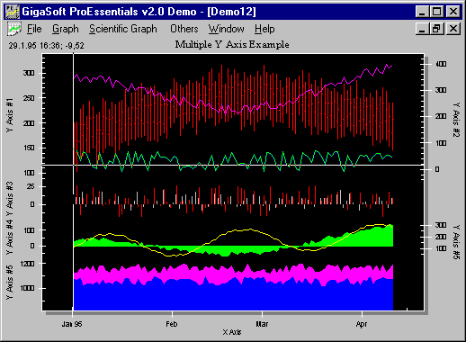
Task: Maximize the main ProEssentials window
Action: click(x=436, y=12)
